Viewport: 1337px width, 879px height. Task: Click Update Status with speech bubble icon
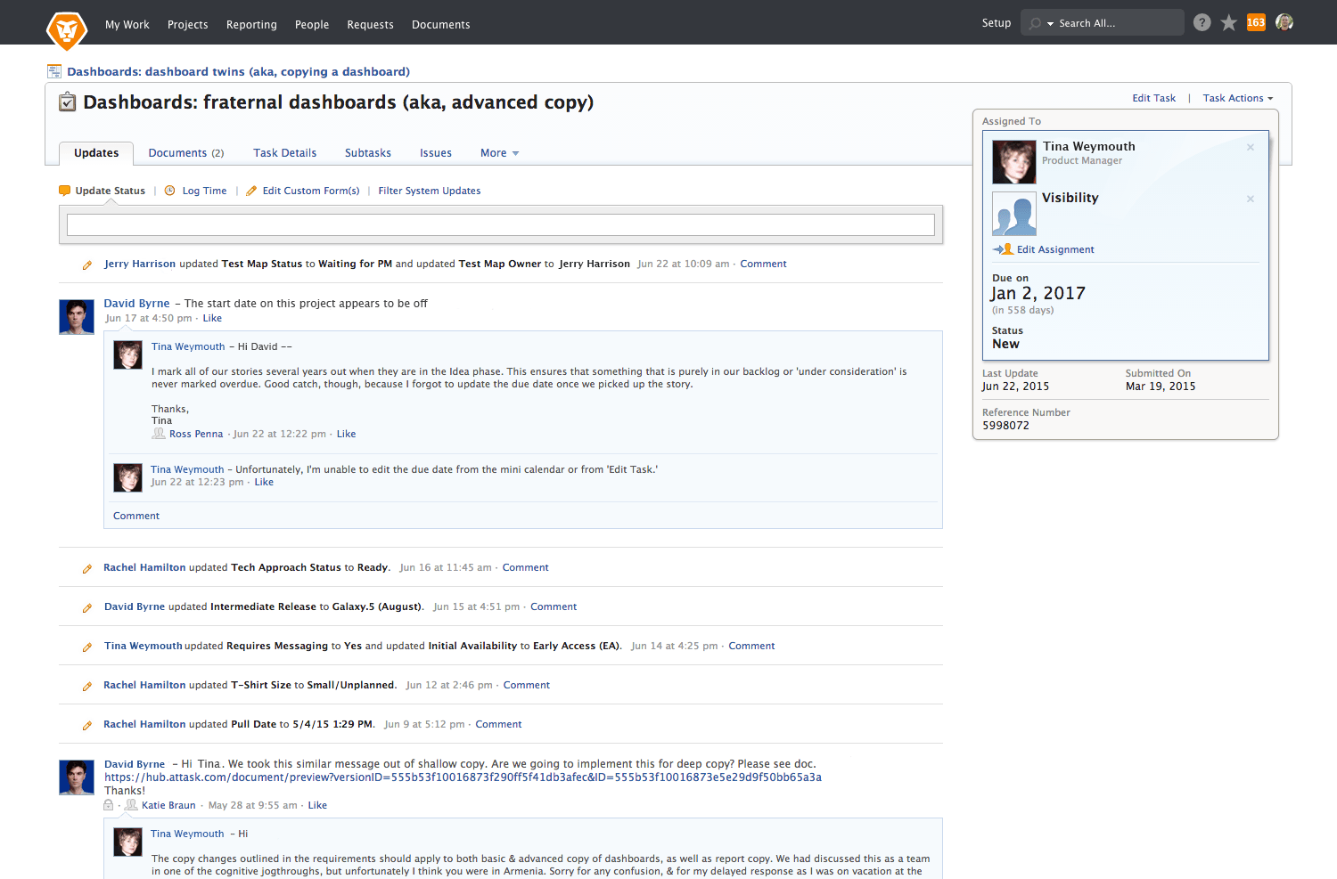102,191
